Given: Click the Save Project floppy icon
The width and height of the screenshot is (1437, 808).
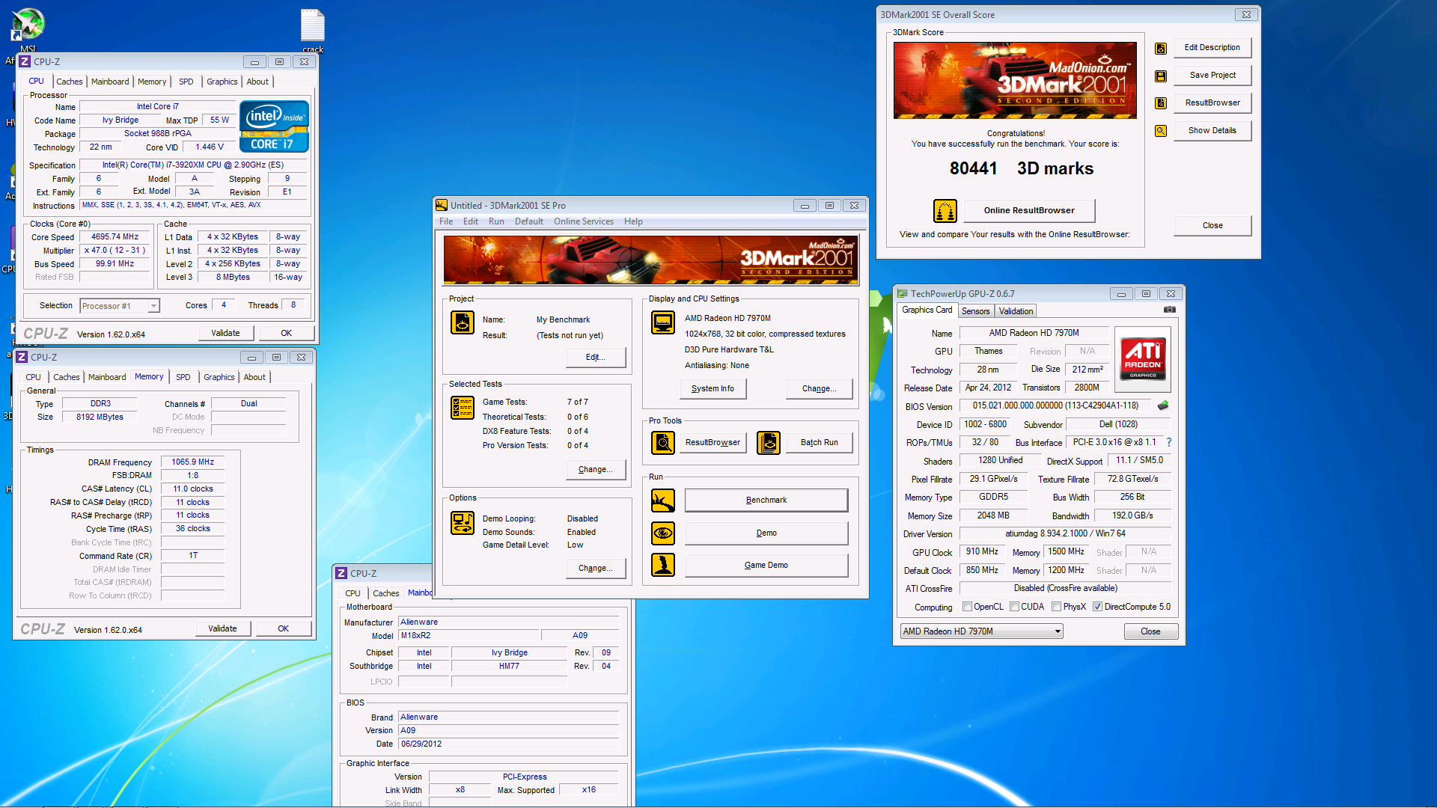Looking at the screenshot, I should pos(1161,76).
